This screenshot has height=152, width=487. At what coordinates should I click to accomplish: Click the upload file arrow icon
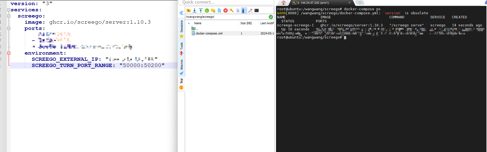point(201,10)
